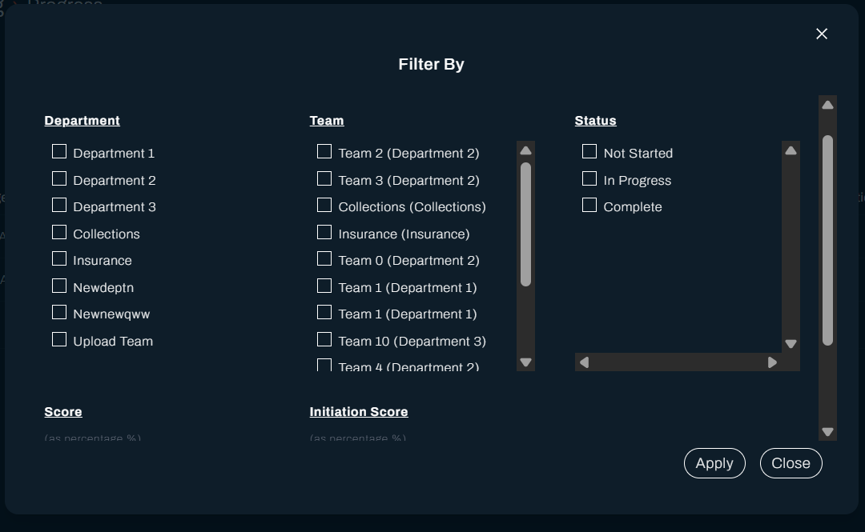The height and width of the screenshot is (532, 865).
Task: Click the Apply button
Action: point(714,463)
